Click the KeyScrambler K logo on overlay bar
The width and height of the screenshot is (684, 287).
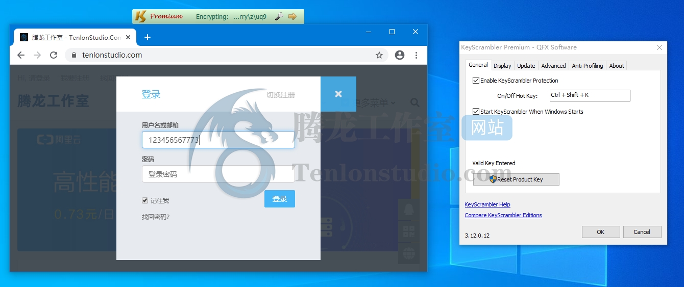[x=140, y=16]
